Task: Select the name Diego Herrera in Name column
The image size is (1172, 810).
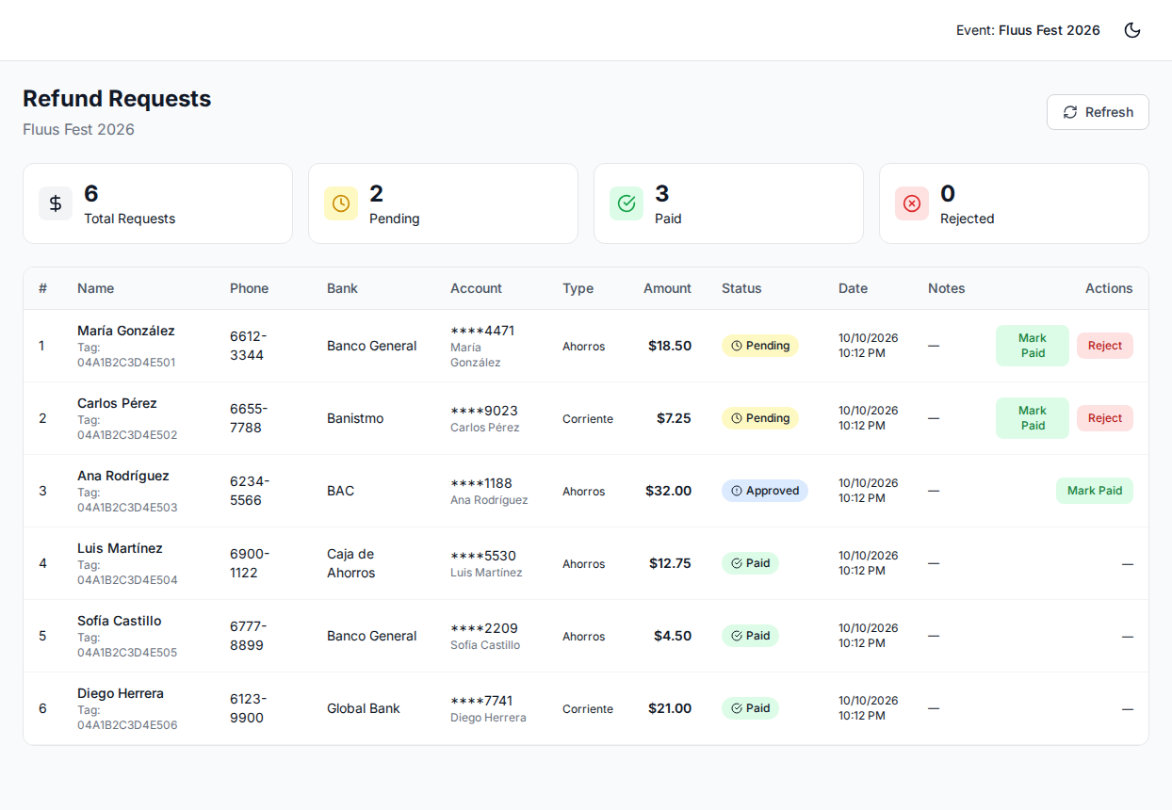Action: (x=121, y=693)
